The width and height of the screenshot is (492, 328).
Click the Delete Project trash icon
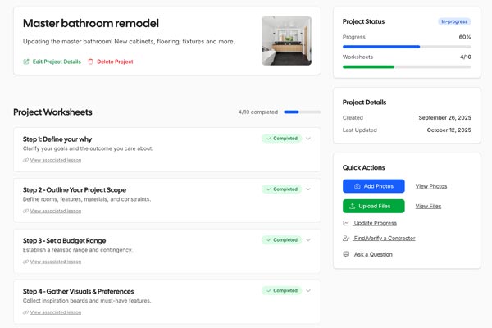(x=90, y=61)
